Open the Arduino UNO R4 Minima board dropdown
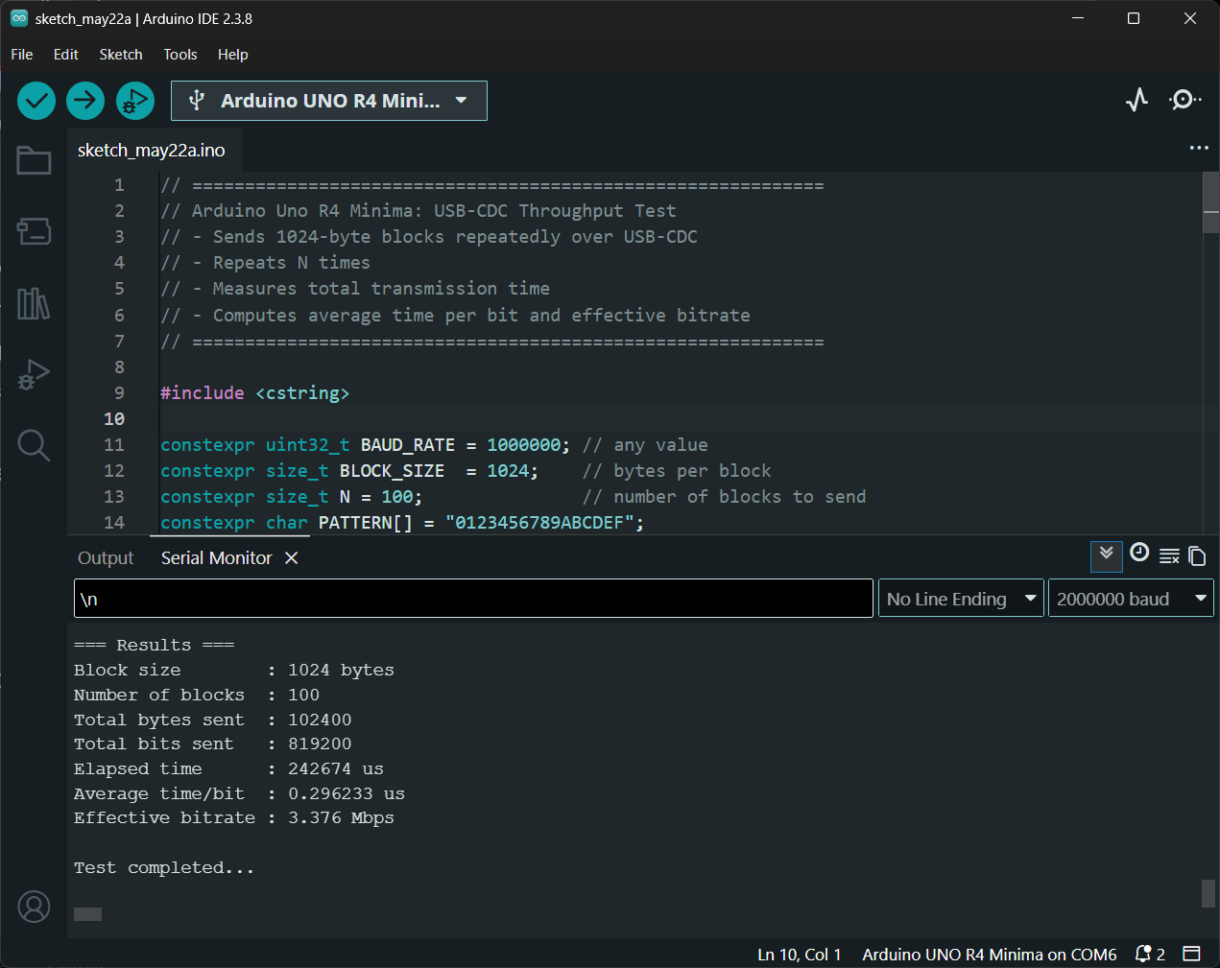The image size is (1220, 968). pos(329,101)
